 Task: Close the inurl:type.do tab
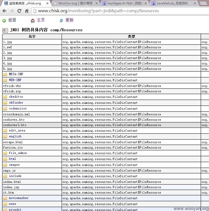(146, 3)
